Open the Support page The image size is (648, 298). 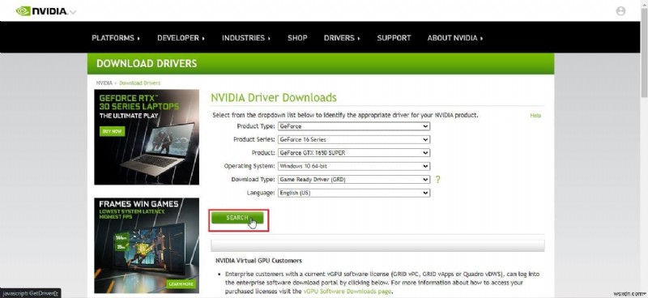tap(394, 37)
